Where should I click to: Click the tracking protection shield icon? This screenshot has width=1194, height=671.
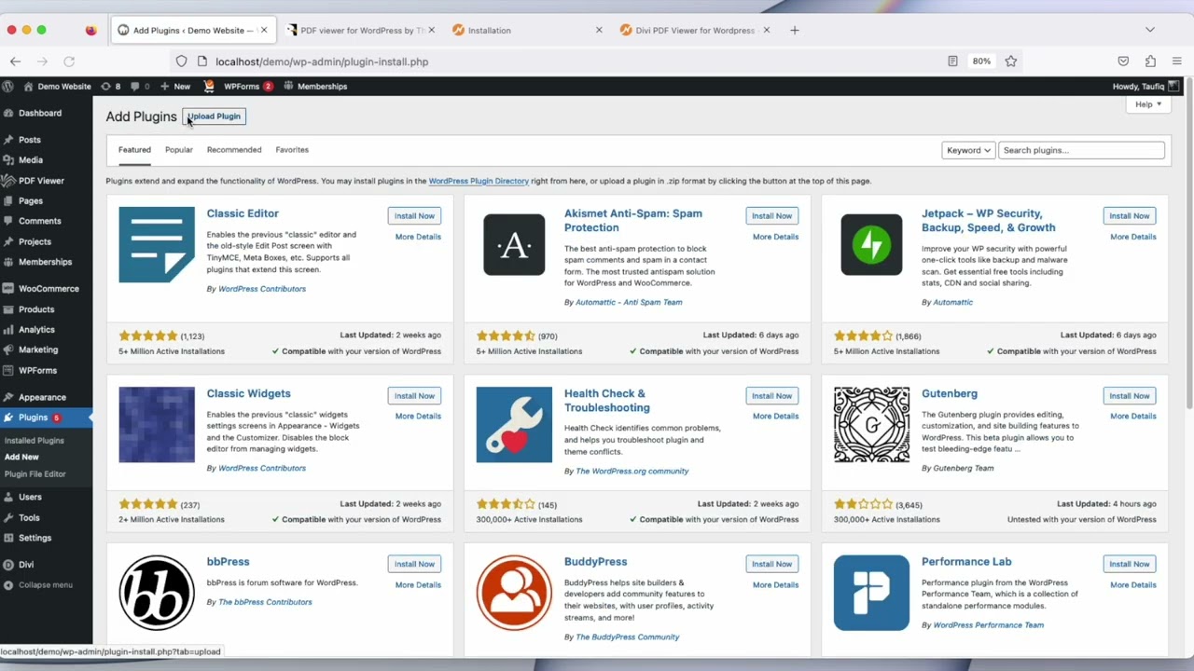tap(182, 62)
